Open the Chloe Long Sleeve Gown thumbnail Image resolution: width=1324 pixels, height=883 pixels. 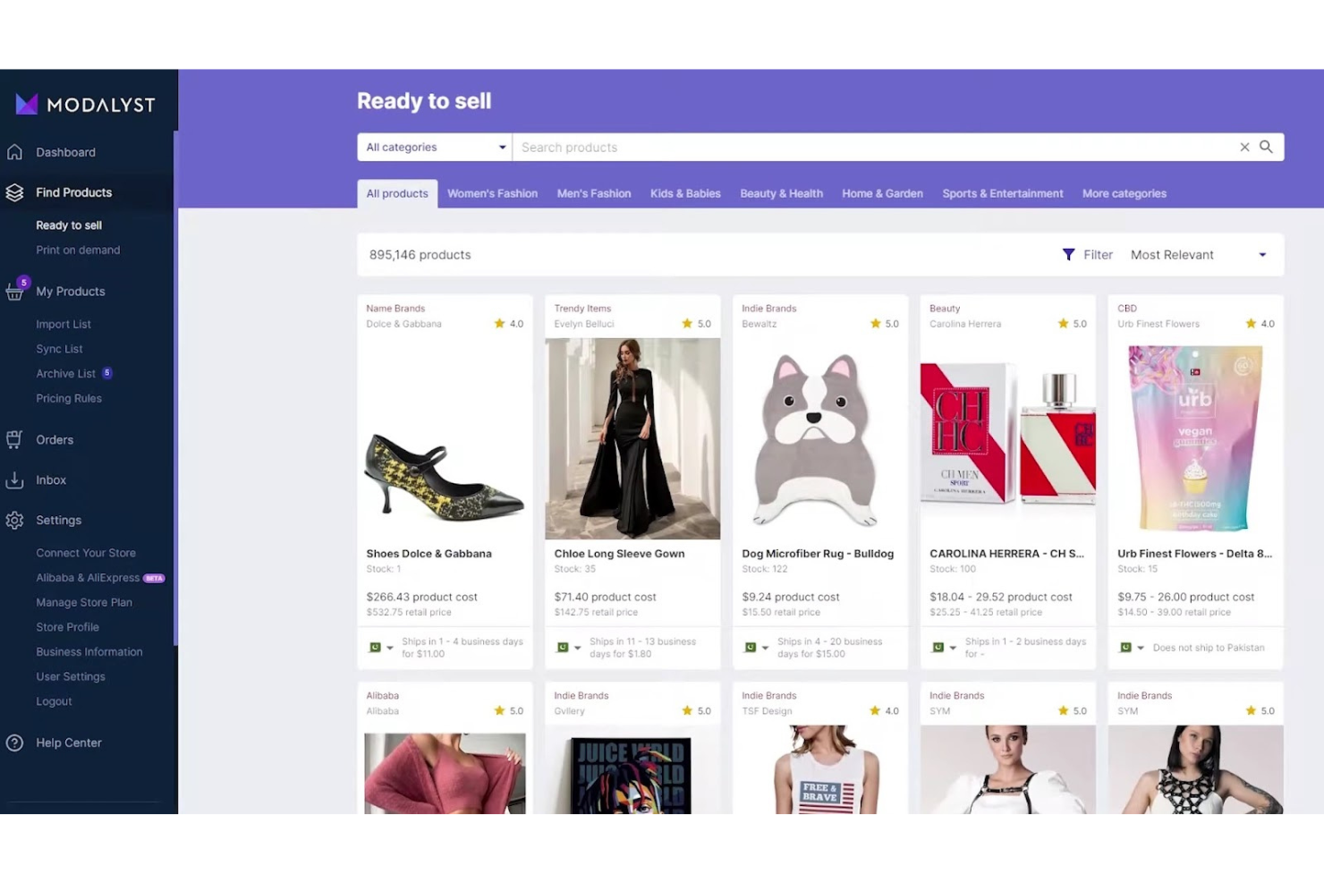[632, 438]
